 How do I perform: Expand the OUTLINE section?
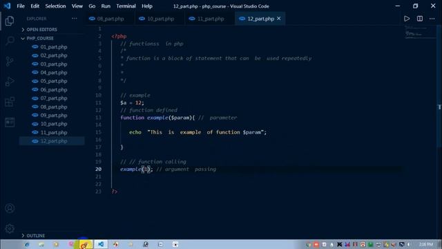click(35, 235)
